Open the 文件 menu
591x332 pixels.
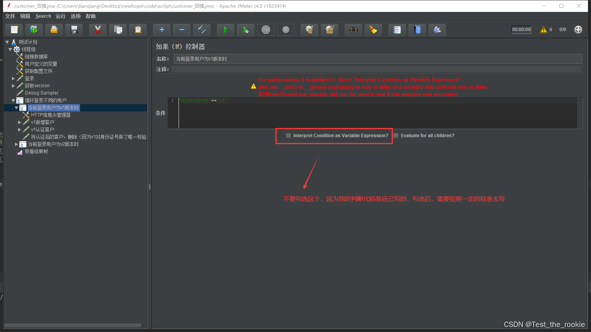pos(10,16)
